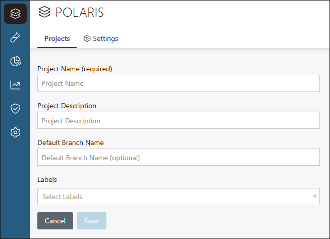Click the POLARIS logo icon in header
Screen dimensions: 330x239
pos(44,12)
